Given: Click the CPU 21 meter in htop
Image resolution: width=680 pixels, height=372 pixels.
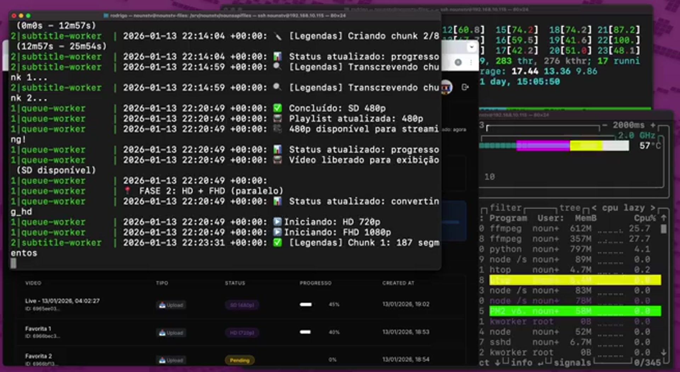Looking at the screenshot, I should click(619, 30).
